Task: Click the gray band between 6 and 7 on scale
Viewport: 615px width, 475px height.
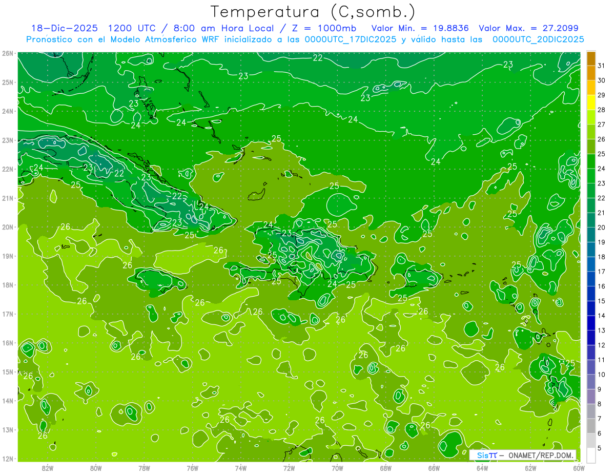Action: coord(591,426)
